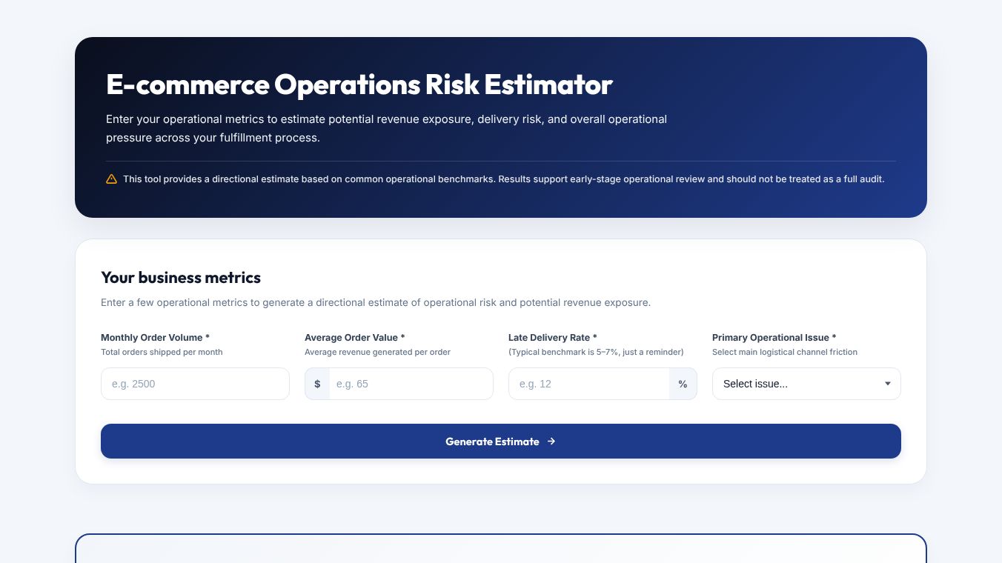Click the 'E-commerce Operations Risk Estimator' heading
This screenshot has width=1002, height=563.
point(359,84)
